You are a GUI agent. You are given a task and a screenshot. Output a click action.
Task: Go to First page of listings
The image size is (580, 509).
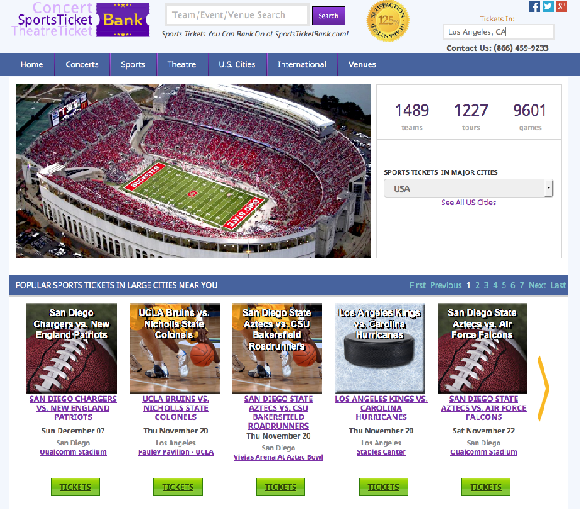pos(417,285)
